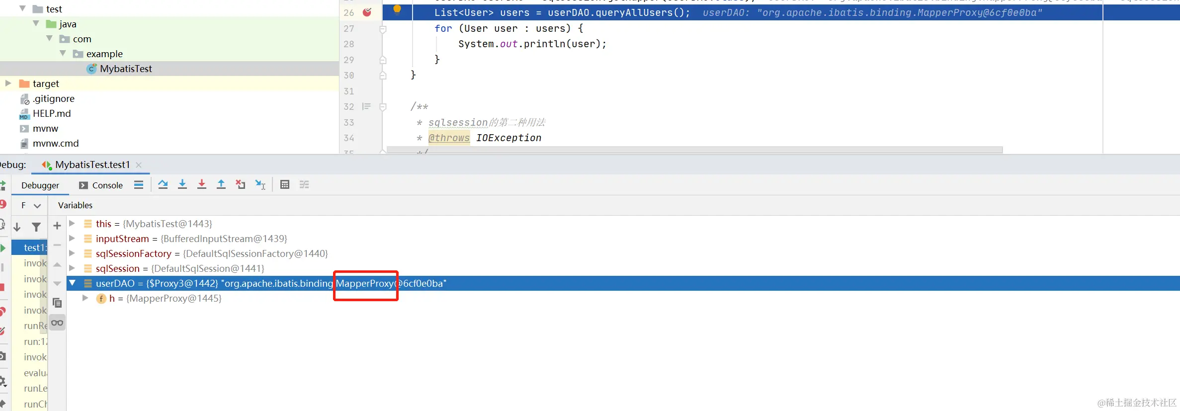Click the editor horizontal scrollbar
This screenshot has height=411, width=1180.
[694, 150]
